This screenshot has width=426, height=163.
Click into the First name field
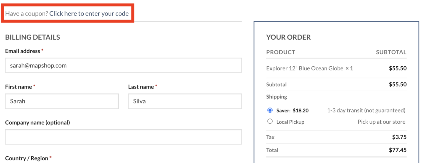tap(62, 101)
